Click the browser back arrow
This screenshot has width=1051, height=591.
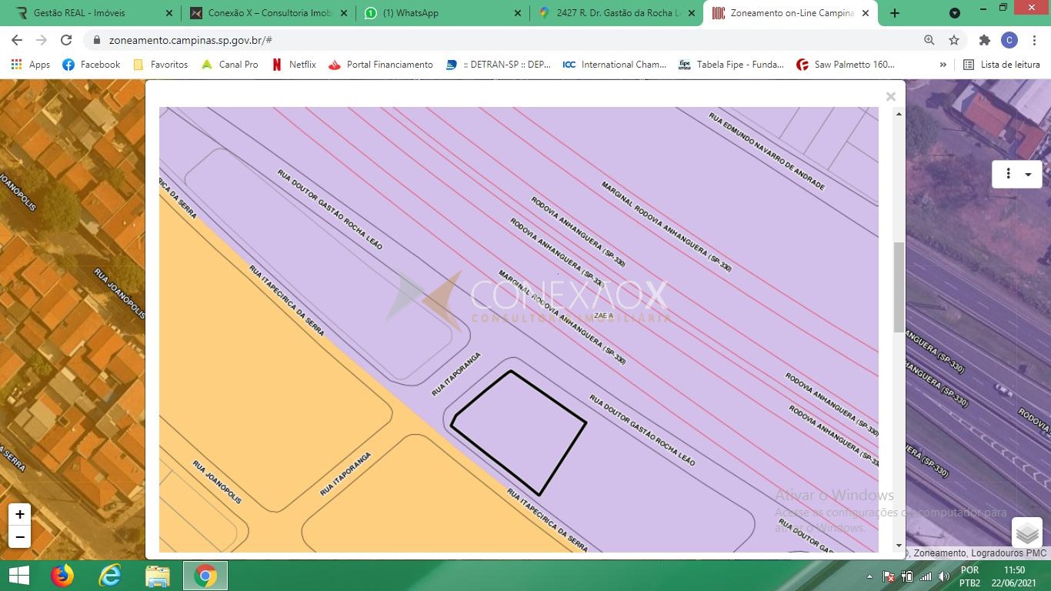point(17,40)
